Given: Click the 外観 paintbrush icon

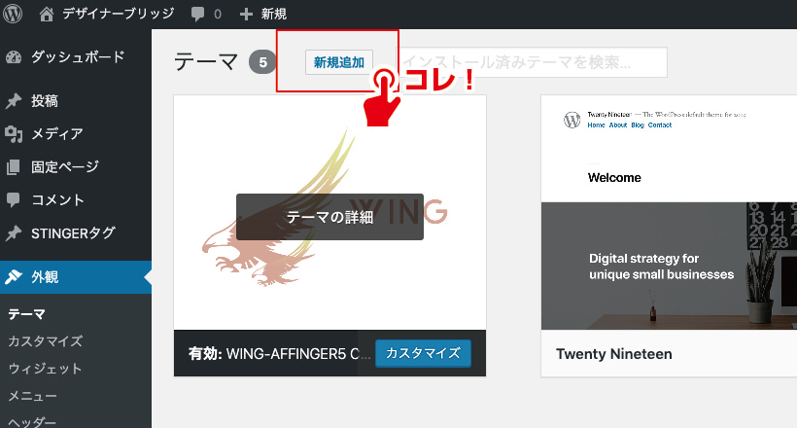Looking at the screenshot, I should coord(14,277).
